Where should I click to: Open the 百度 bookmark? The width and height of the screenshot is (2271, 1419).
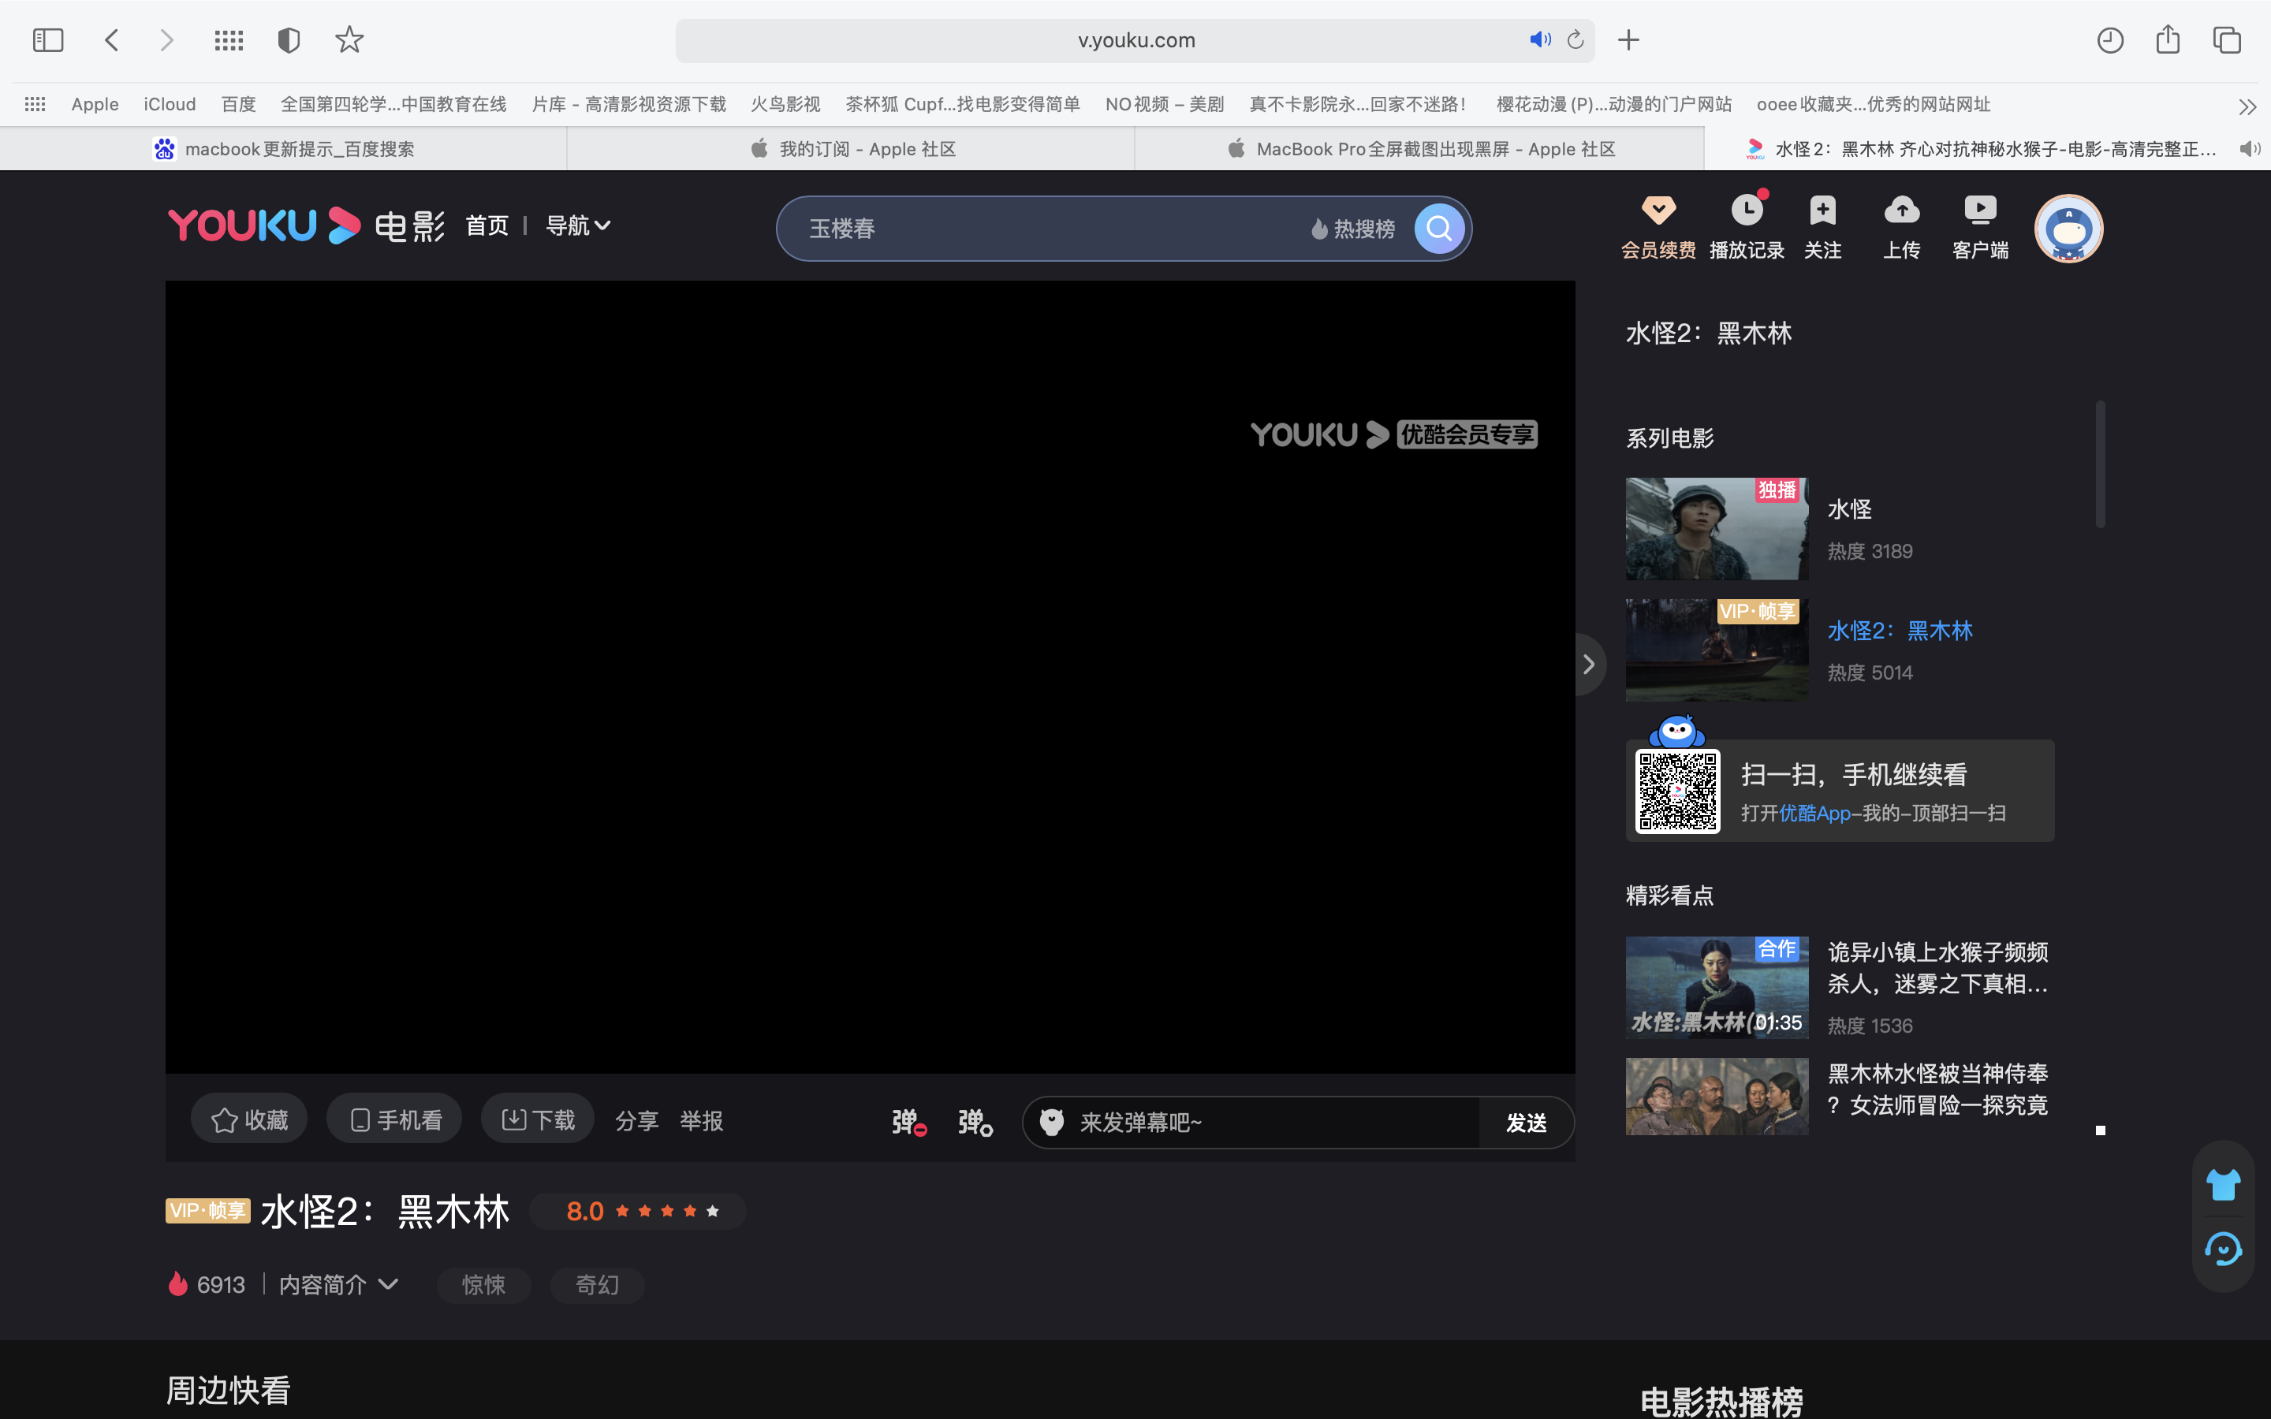point(238,104)
